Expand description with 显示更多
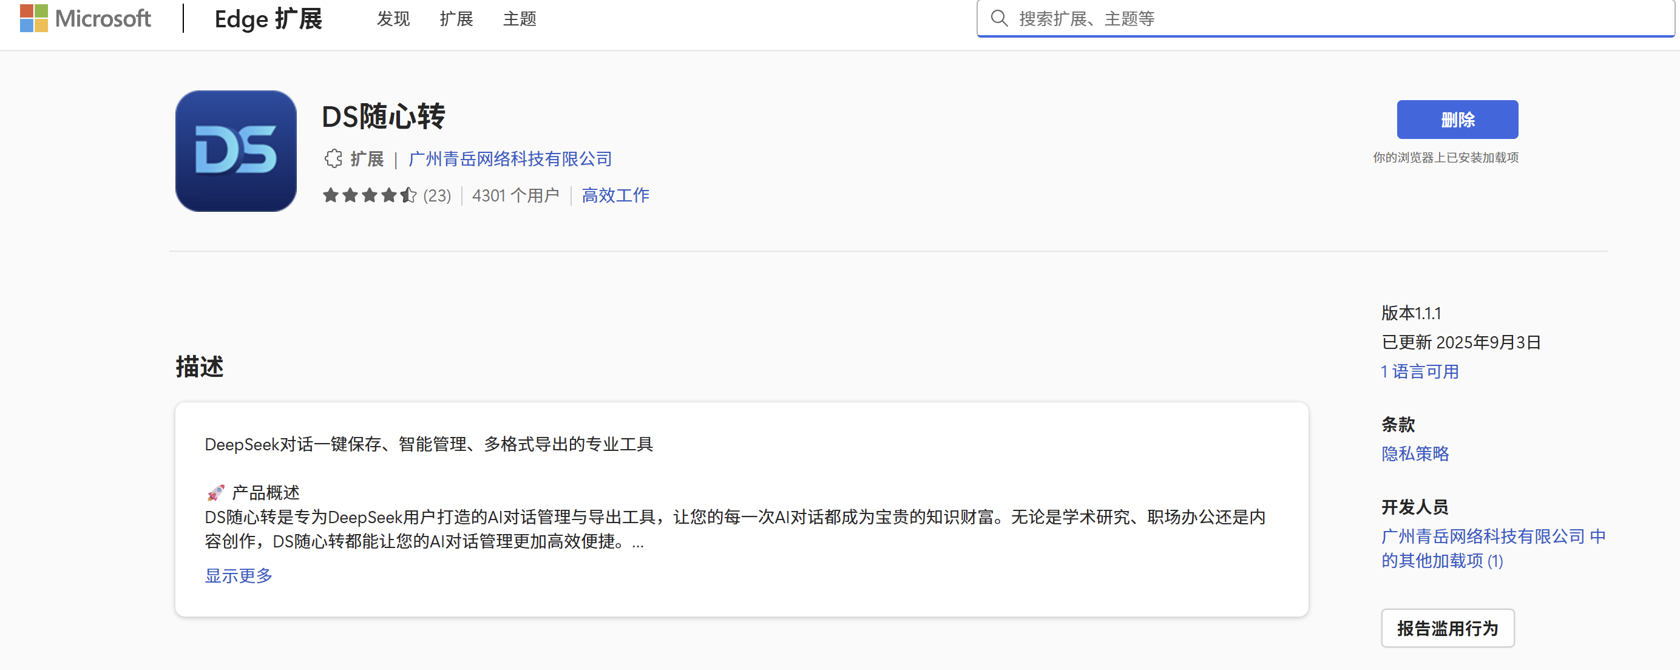The height and width of the screenshot is (670, 1680). click(238, 575)
